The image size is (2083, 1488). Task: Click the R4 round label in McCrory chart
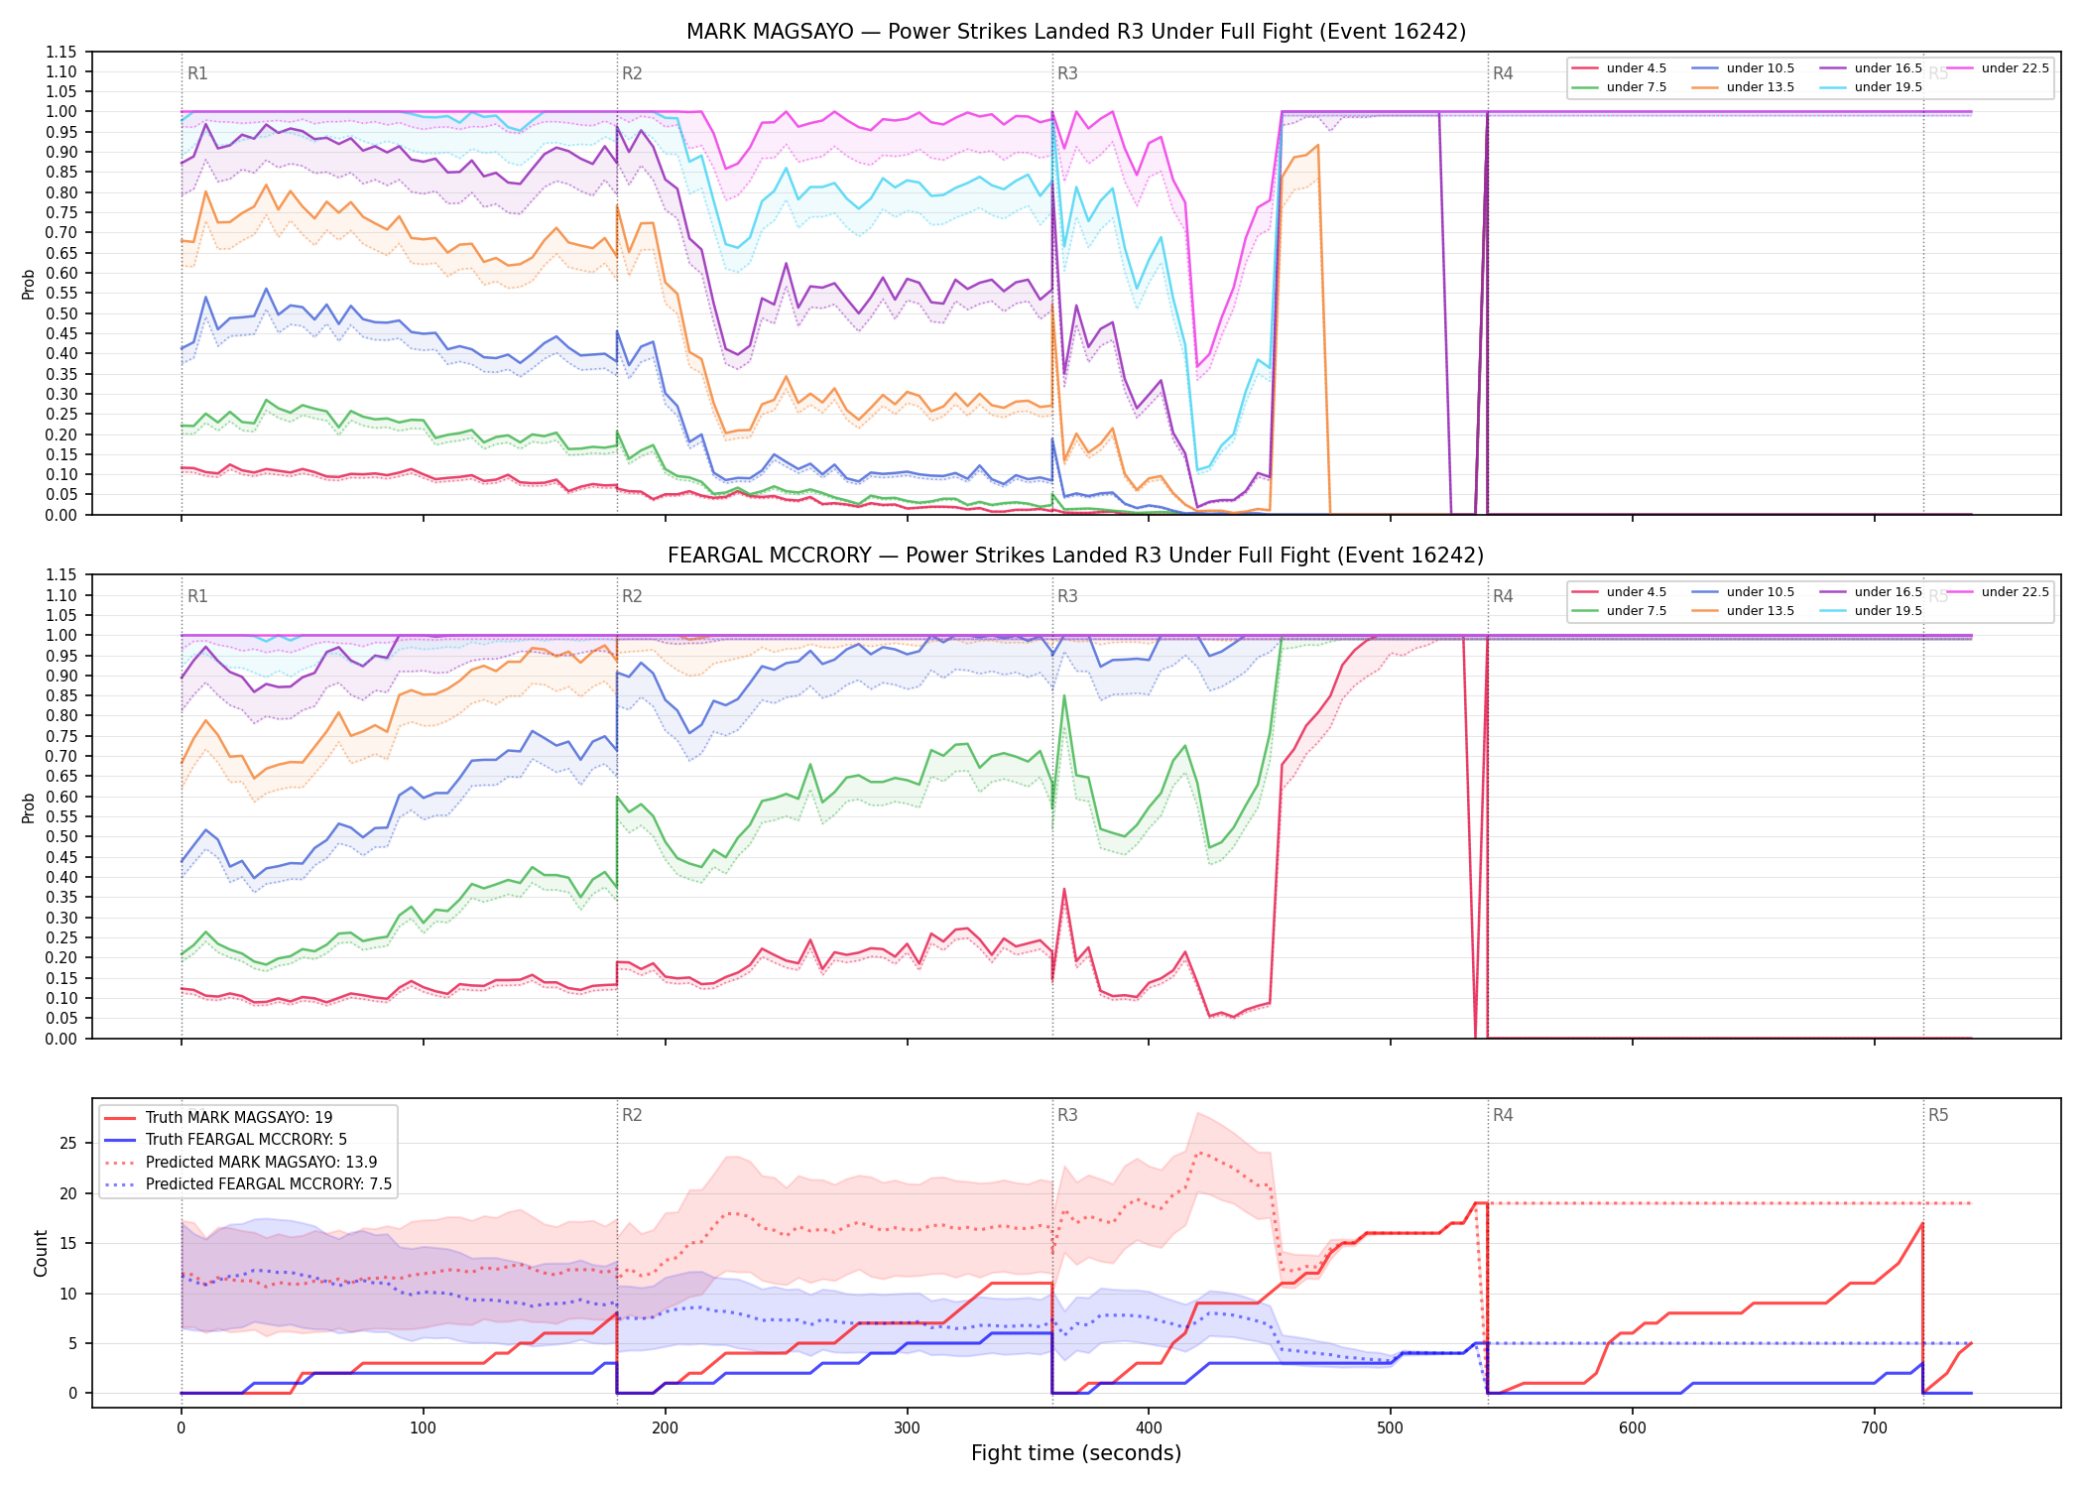click(x=1503, y=596)
